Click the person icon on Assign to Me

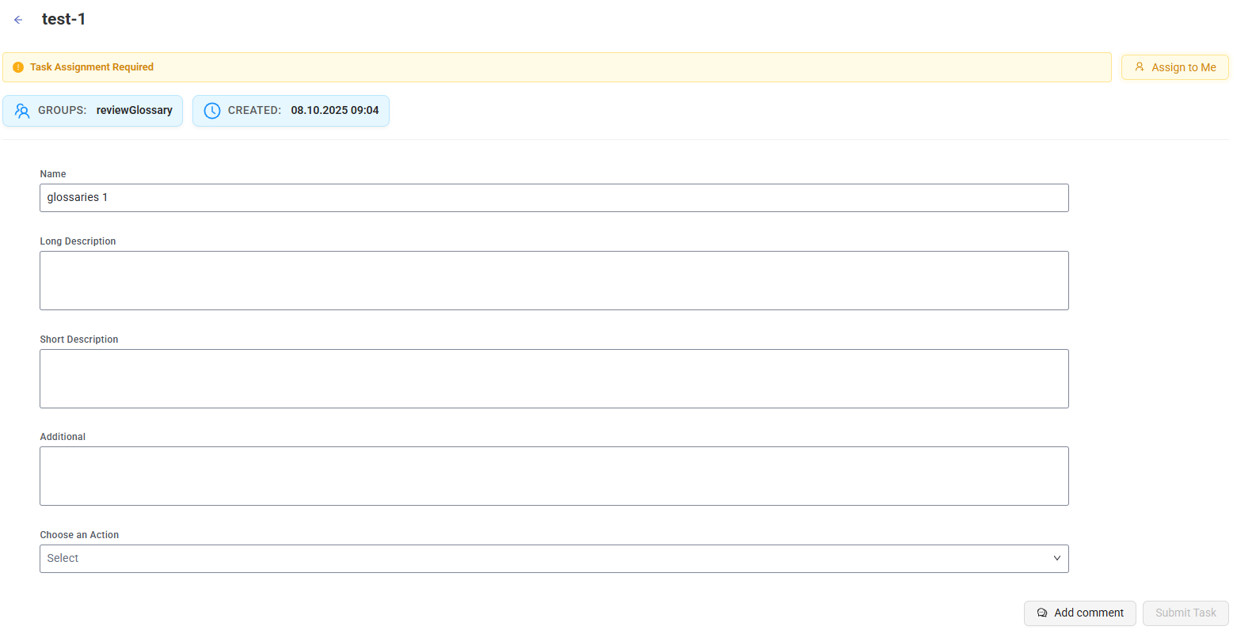click(1140, 67)
